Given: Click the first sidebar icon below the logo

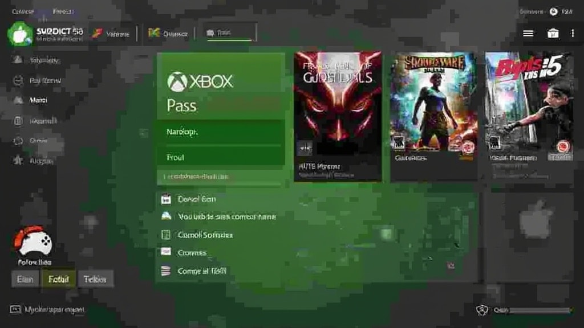Looking at the screenshot, I should coord(18,60).
